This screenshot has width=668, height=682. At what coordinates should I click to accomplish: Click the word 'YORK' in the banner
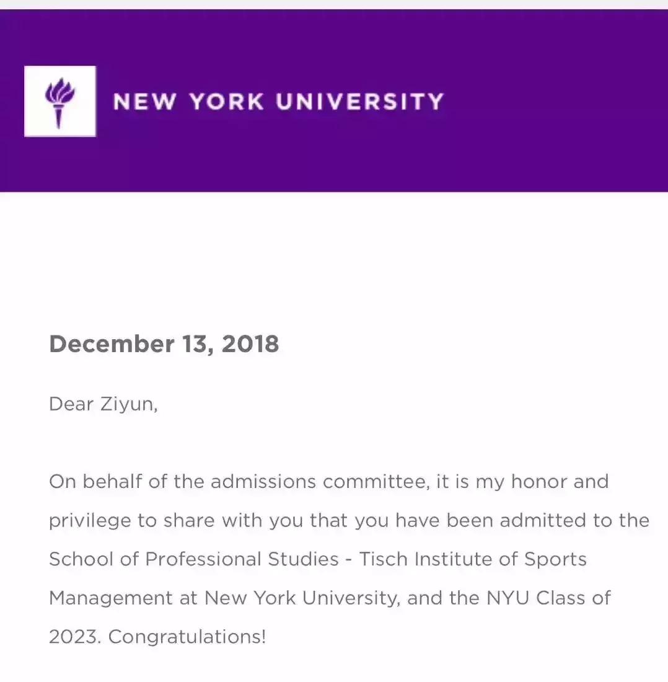click(226, 102)
